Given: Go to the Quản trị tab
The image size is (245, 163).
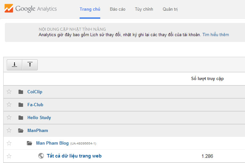Looking at the screenshot, I should [x=170, y=9].
